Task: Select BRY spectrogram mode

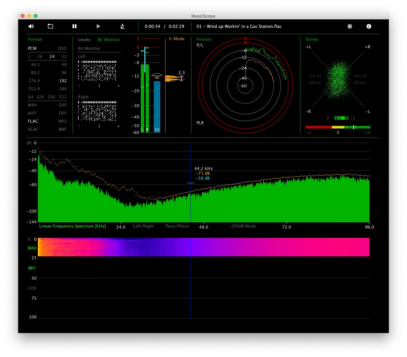Action: (32, 268)
